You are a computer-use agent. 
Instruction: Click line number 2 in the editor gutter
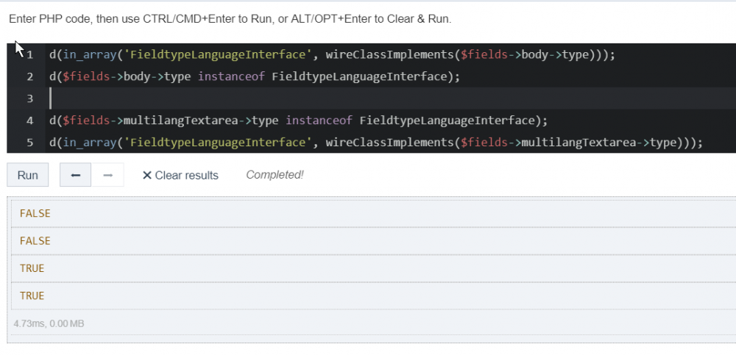click(29, 76)
